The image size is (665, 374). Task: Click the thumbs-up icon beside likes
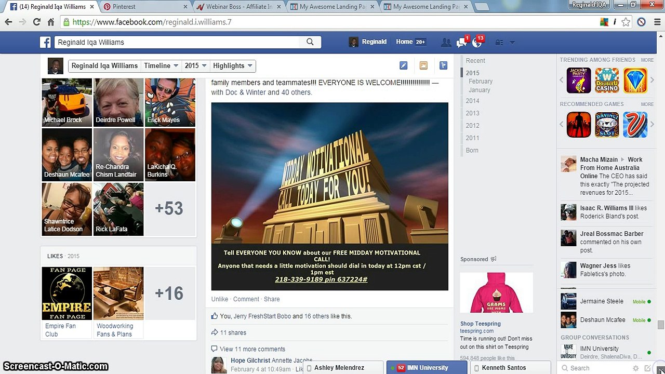(x=215, y=316)
